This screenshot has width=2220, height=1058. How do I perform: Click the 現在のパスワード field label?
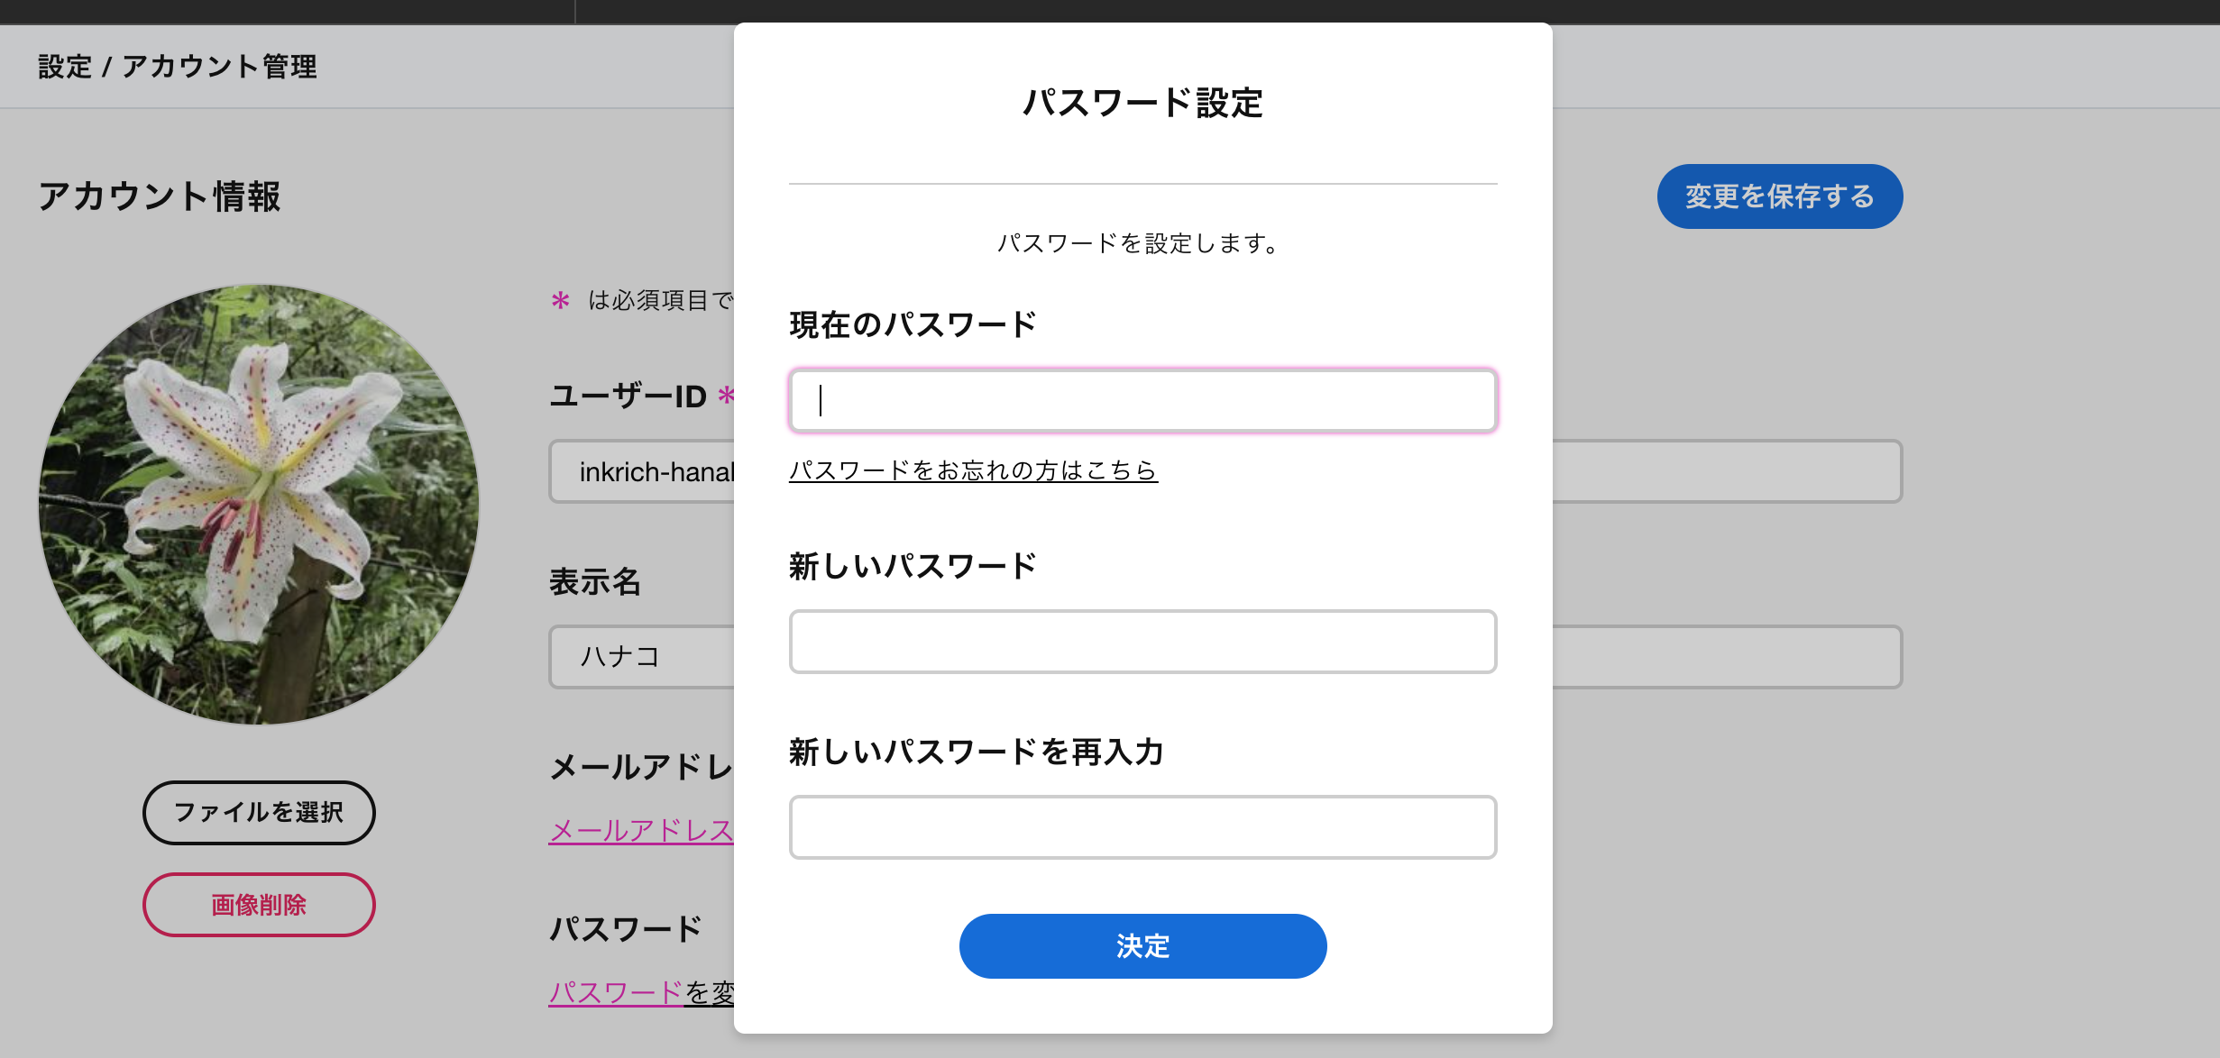click(913, 324)
